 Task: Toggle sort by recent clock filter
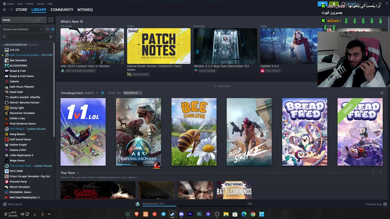pyautogui.click(x=48, y=29)
